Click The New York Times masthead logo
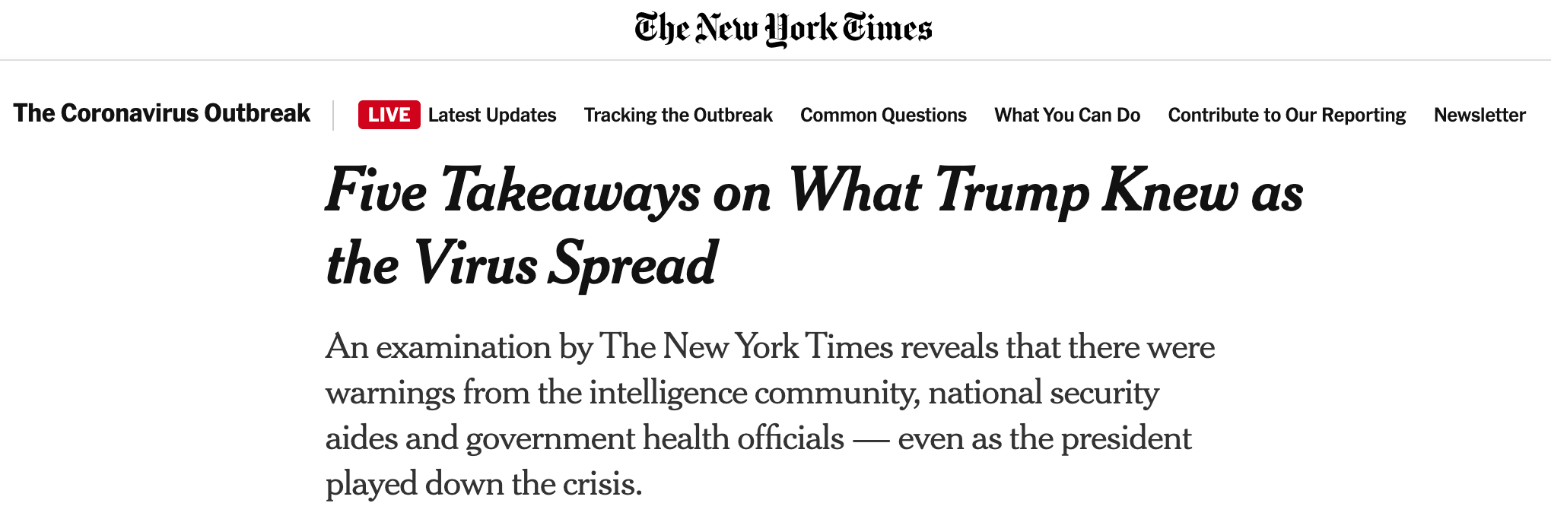 (x=783, y=29)
